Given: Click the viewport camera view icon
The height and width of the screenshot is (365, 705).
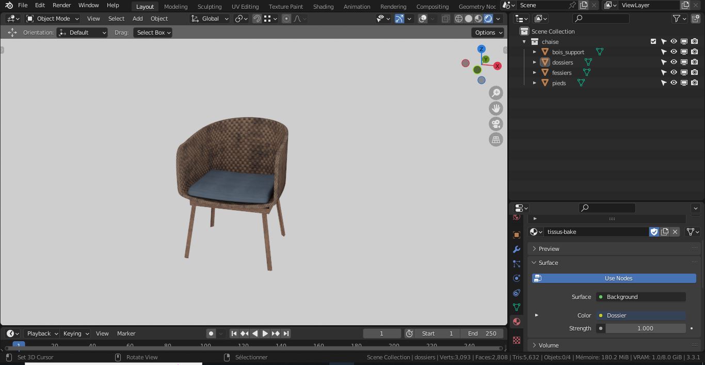Looking at the screenshot, I should tap(495, 124).
